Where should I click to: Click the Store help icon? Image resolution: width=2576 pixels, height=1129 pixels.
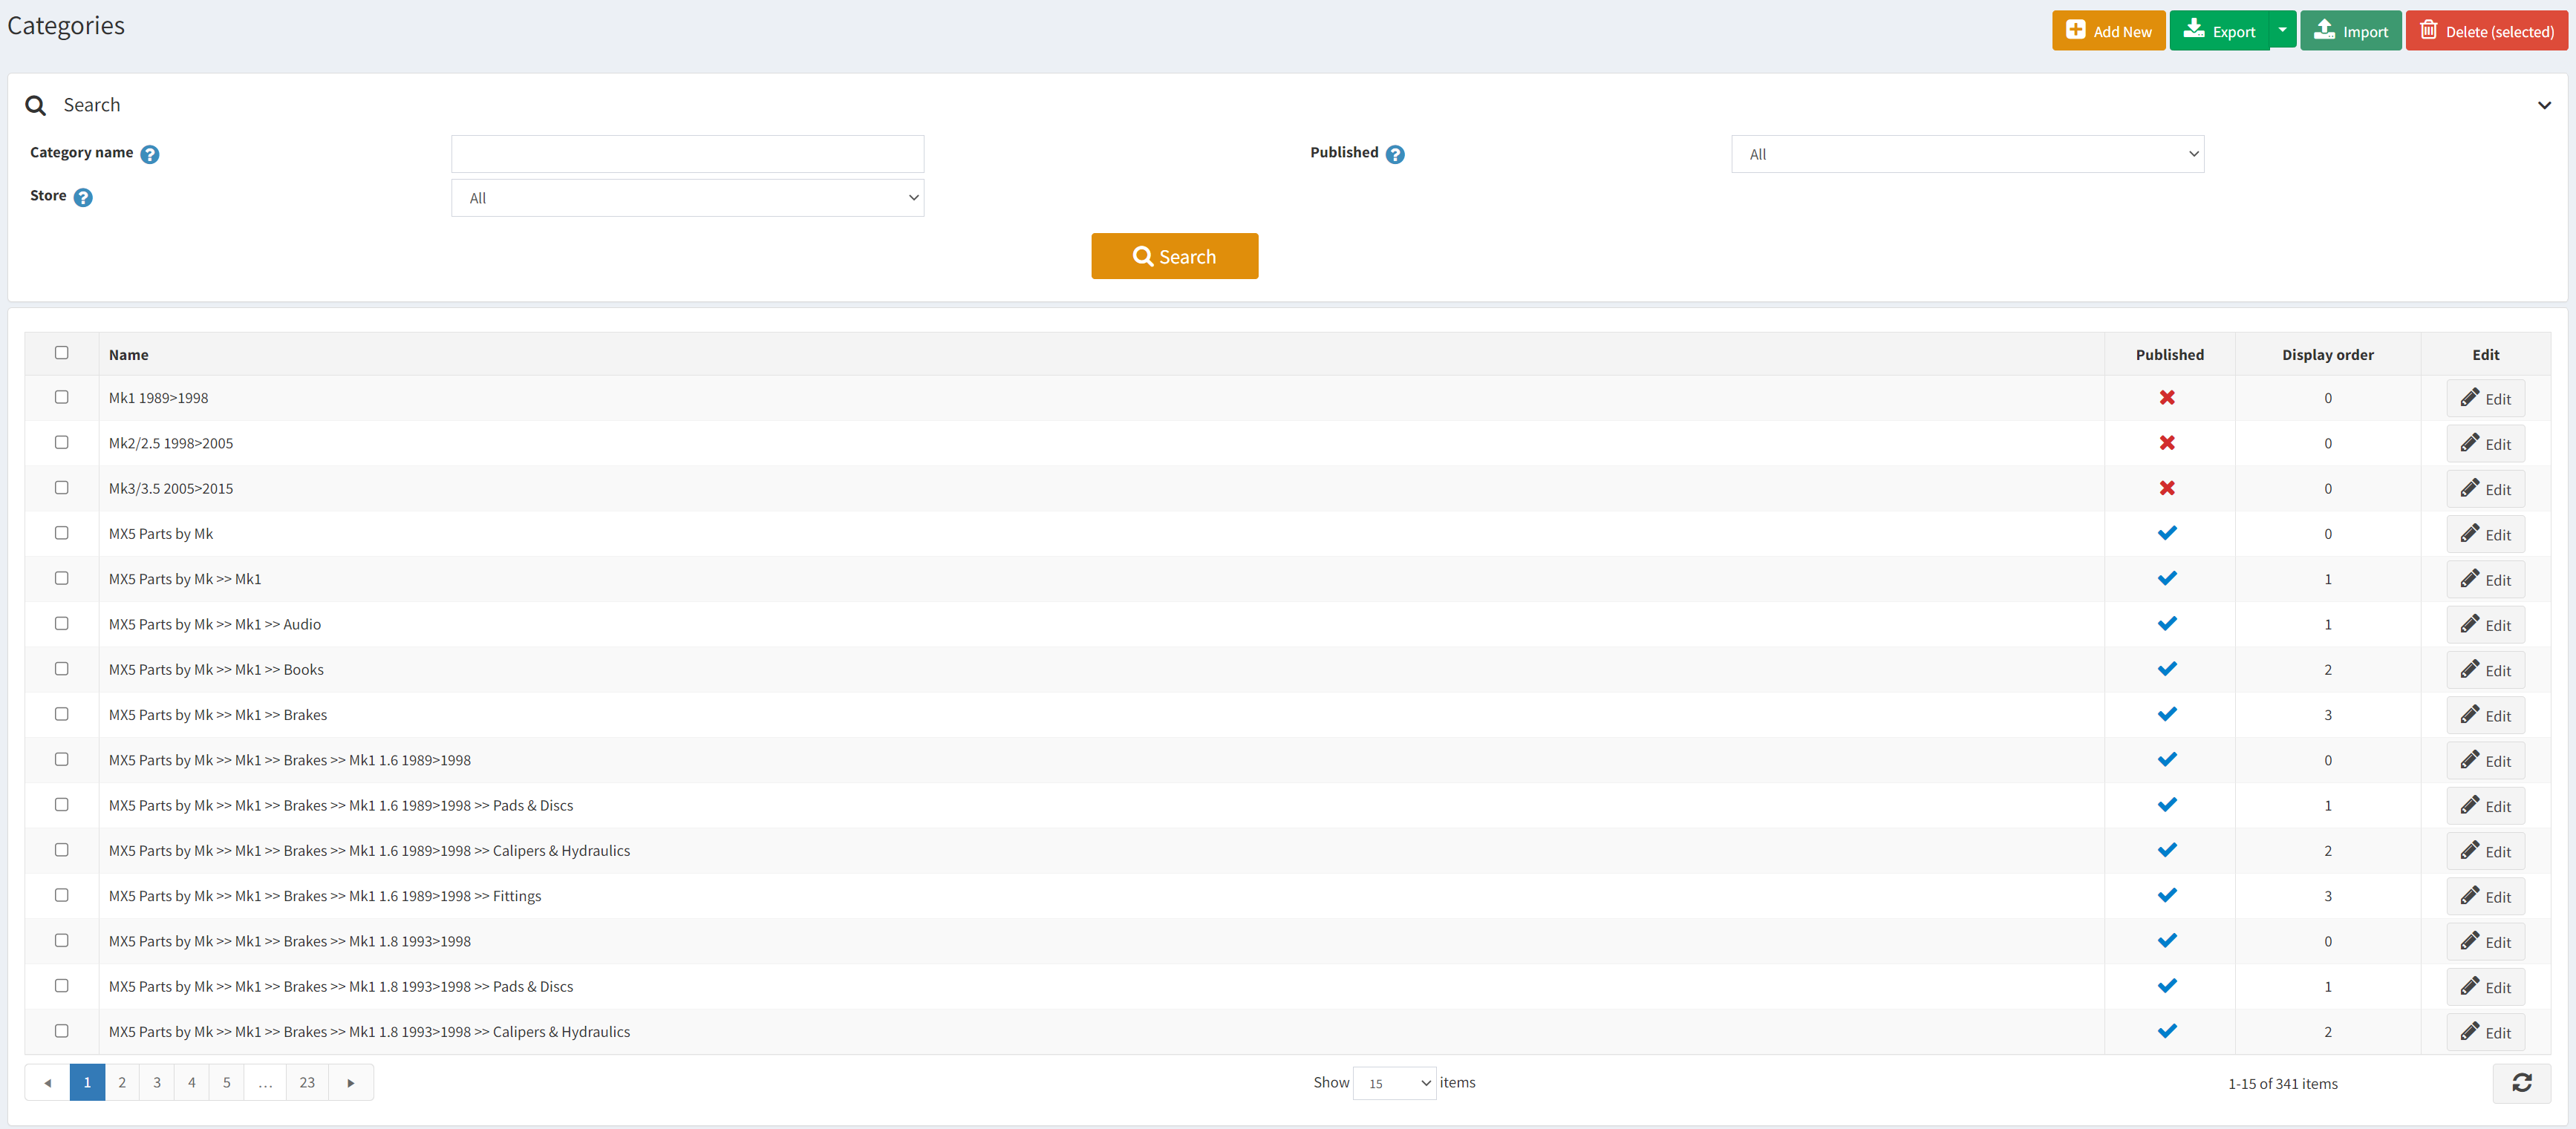[83, 197]
